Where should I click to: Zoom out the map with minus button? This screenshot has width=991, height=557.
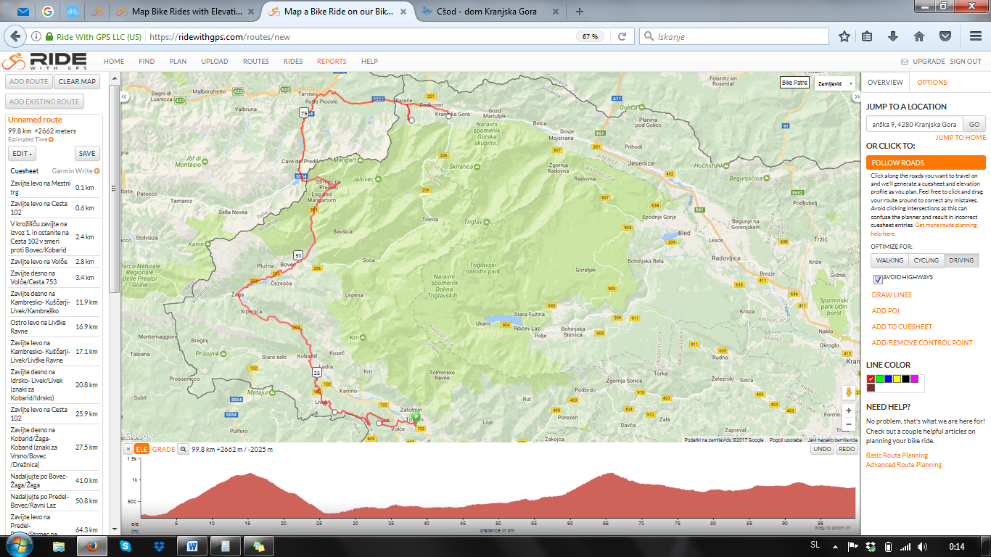point(848,424)
